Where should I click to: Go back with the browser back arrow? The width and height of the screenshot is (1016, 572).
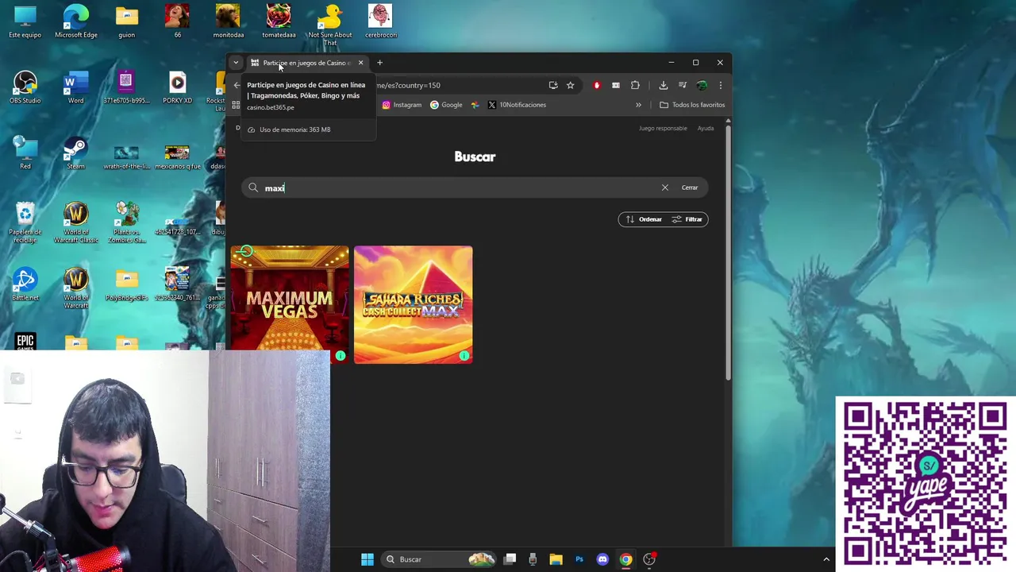coord(237,85)
